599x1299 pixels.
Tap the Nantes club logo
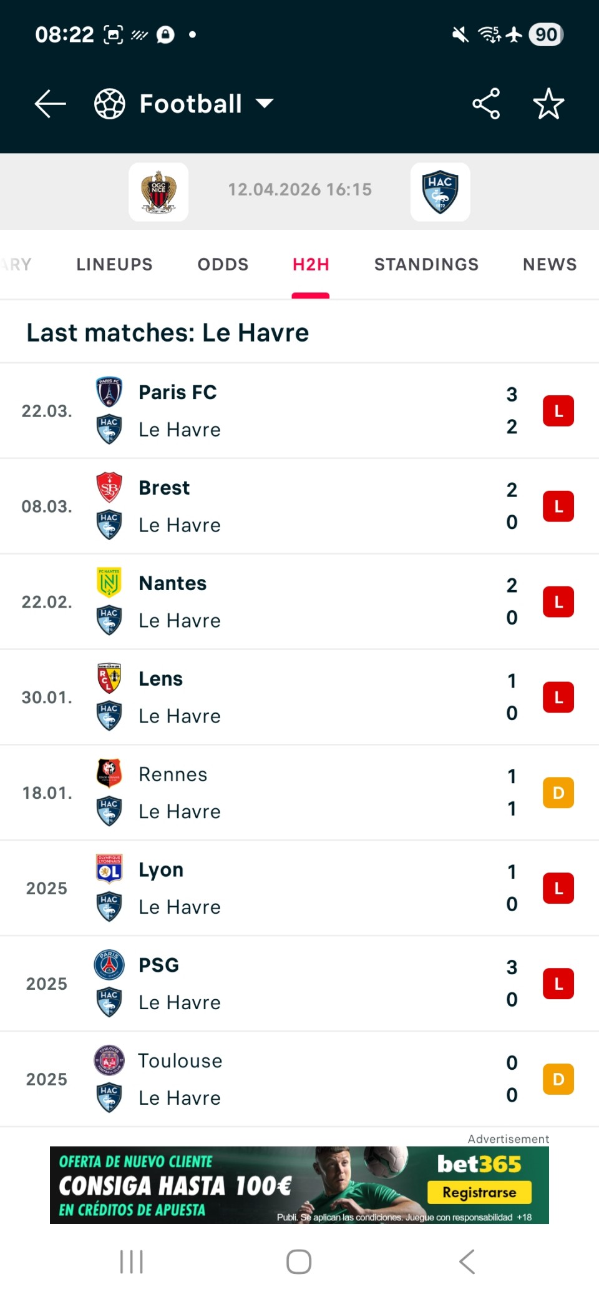[109, 583]
